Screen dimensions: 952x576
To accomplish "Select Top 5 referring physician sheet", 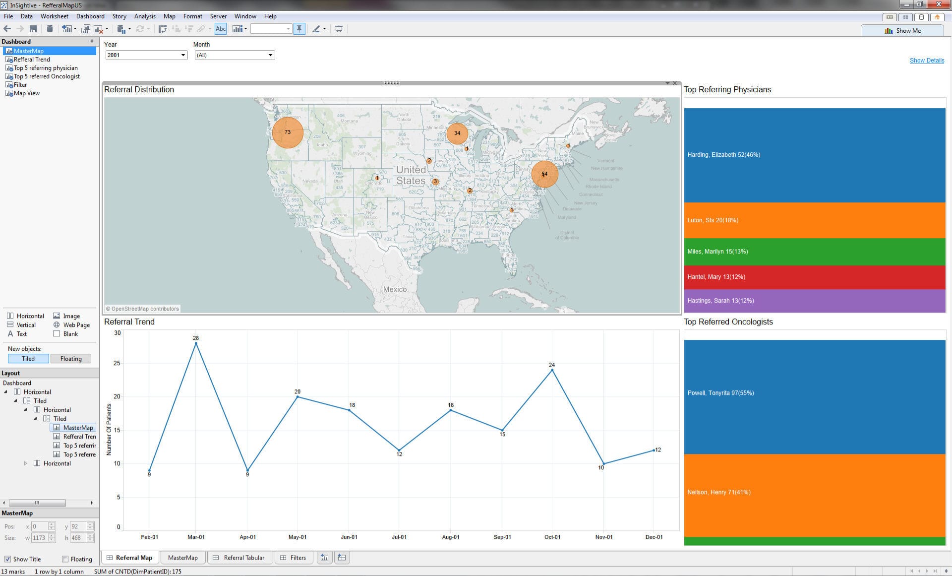I will tap(46, 68).
